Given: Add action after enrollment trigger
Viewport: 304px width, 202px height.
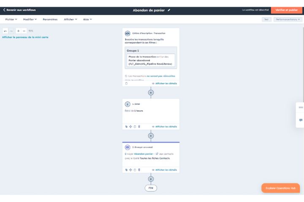Looking at the screenshot, I should [x=151, y=93].
